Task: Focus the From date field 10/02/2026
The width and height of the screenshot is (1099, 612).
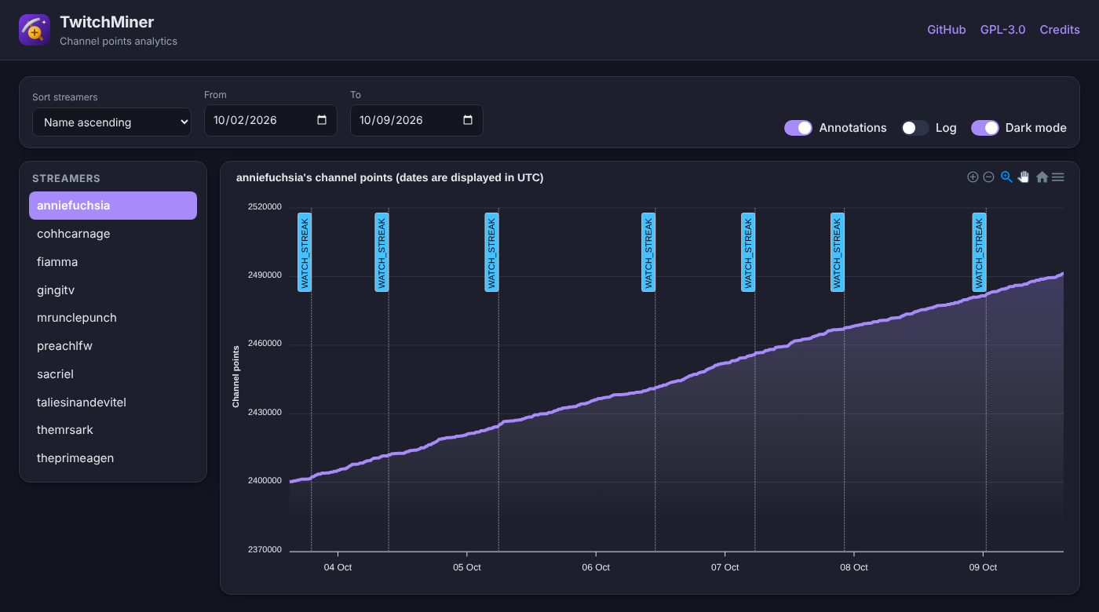Action: 271,120
